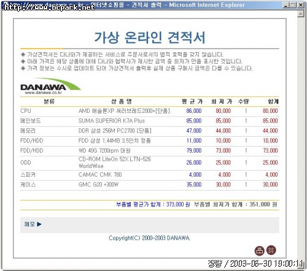Click the 47,000 average price
307x271 pixels.
(194, 131)
